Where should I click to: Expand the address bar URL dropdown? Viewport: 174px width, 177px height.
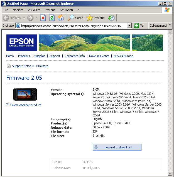click(129, 26)
